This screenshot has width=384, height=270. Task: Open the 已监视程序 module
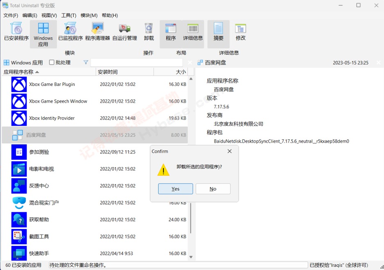(x=70, y=32)
